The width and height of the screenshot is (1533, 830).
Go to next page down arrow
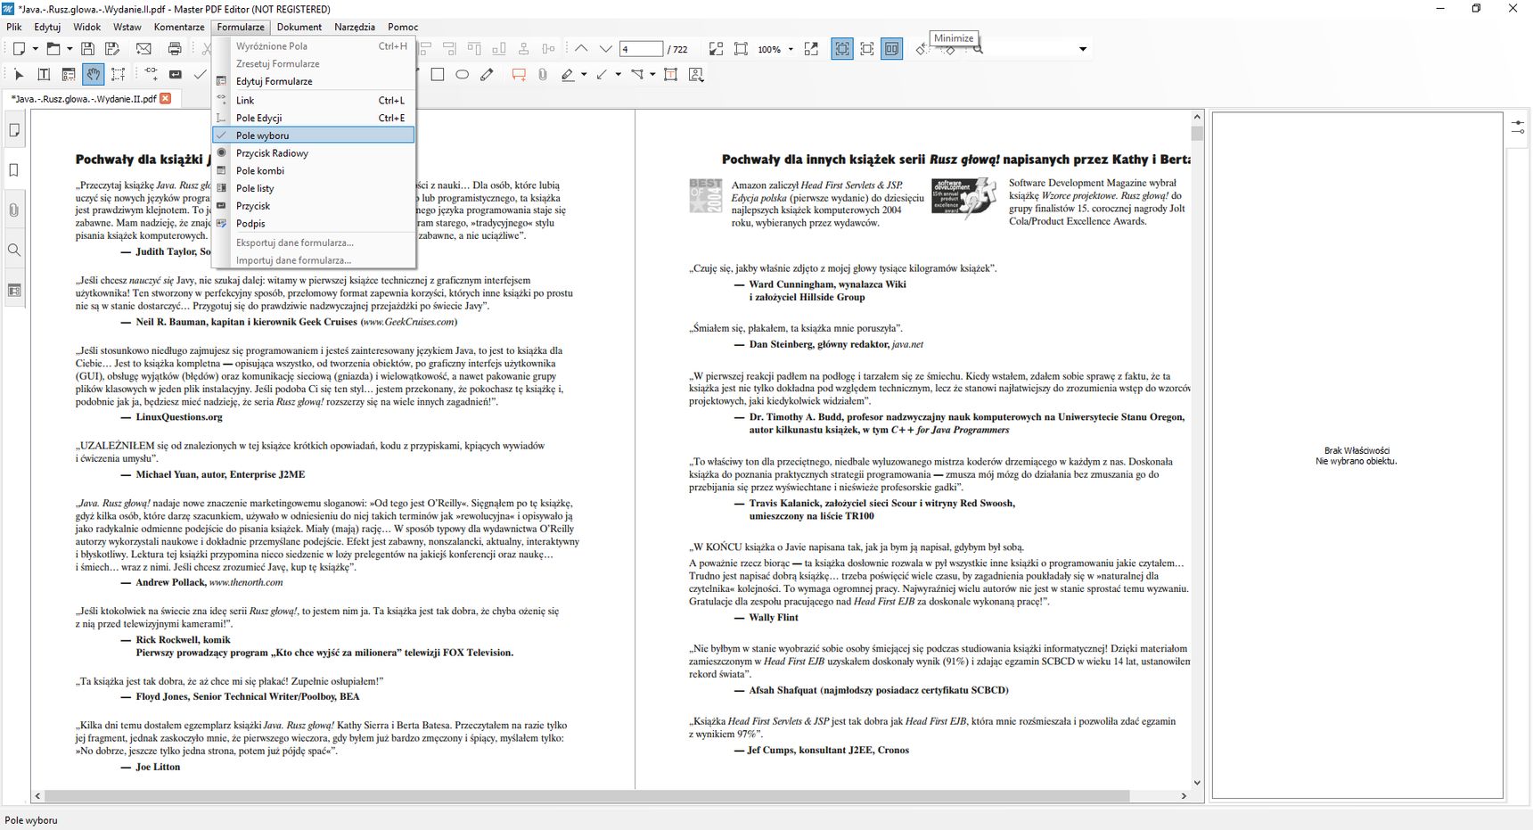point(606,49)
